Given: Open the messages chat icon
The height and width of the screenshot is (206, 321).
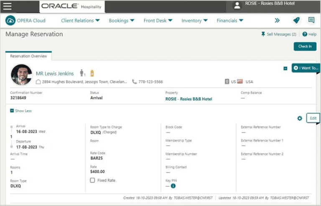Looking at the screenshot, I should coord(311,20).
